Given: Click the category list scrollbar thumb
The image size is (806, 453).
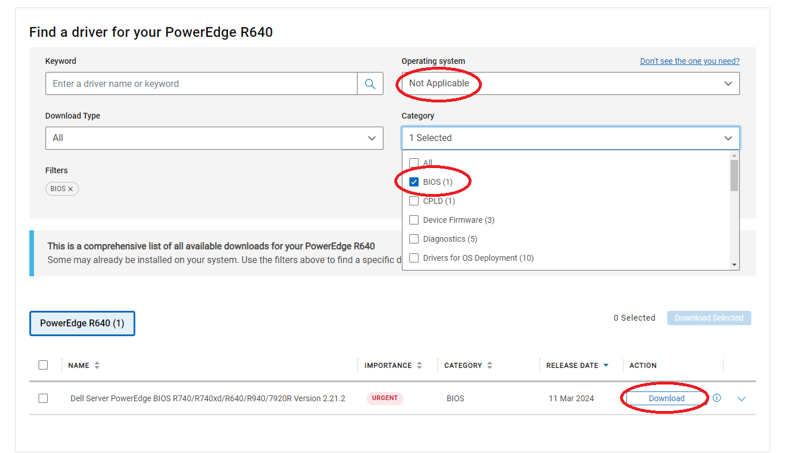Looking at the screenshot, I should (x=734, y=175).
